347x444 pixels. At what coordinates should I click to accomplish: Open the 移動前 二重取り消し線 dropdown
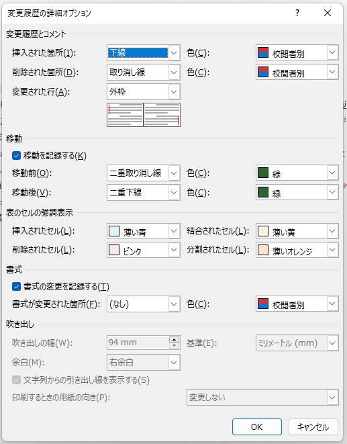144,173
